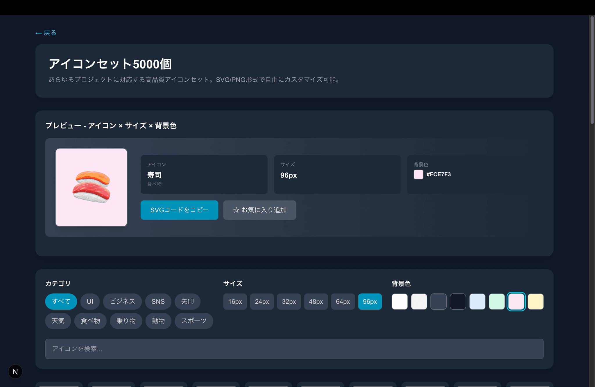This screenshot has height=387, width=595.
Task: Click the アイコンを検索 search field
Action: 294,349
